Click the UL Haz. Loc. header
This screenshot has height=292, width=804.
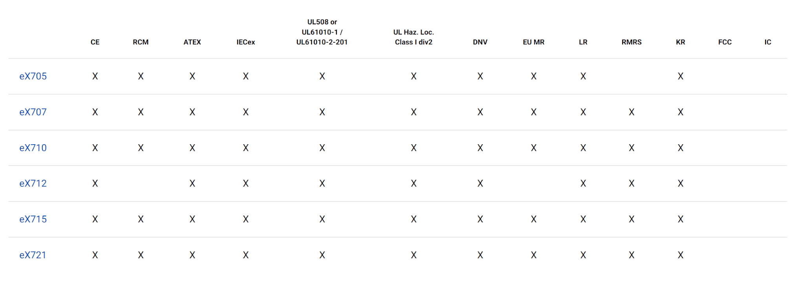[x=413, y=37]
